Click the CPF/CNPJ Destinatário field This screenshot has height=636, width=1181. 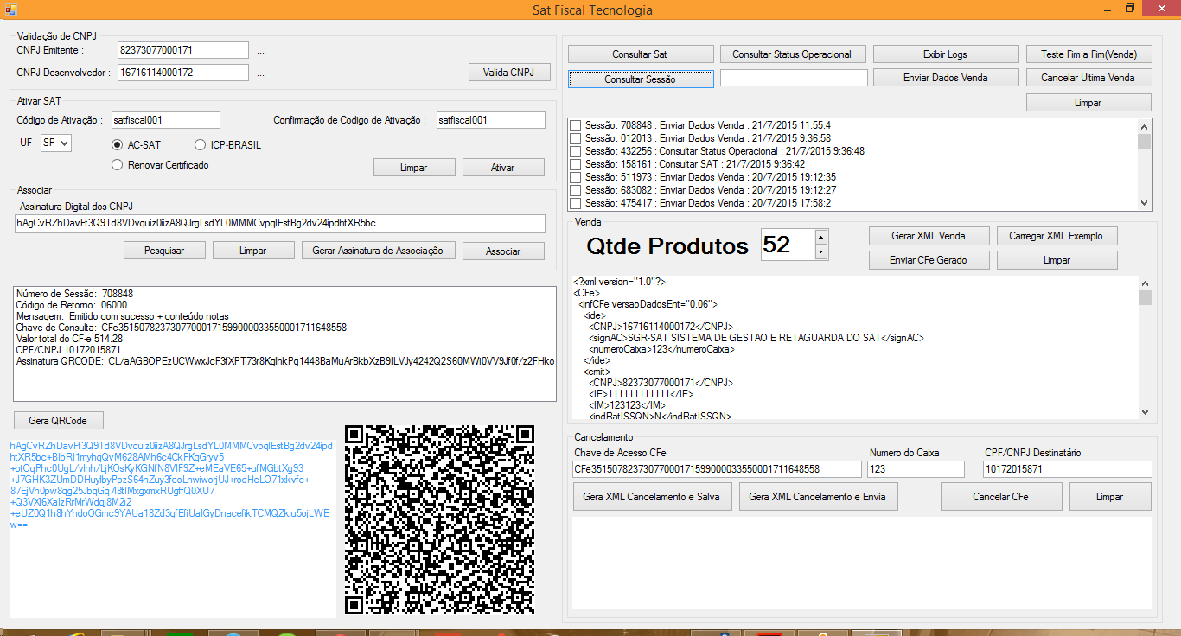(1068, 469)
